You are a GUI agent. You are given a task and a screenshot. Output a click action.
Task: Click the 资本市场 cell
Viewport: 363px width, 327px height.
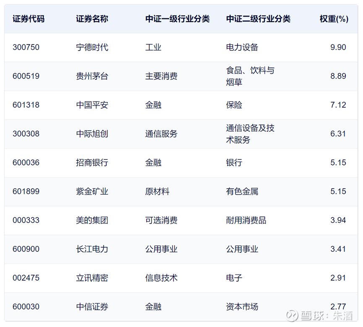click(242, 306)
